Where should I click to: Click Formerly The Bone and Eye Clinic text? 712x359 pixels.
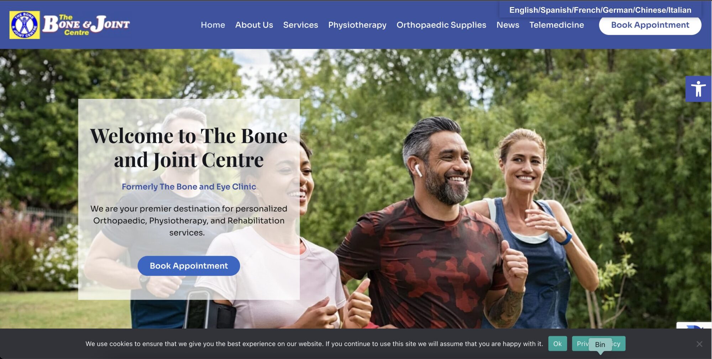(189, 187)
